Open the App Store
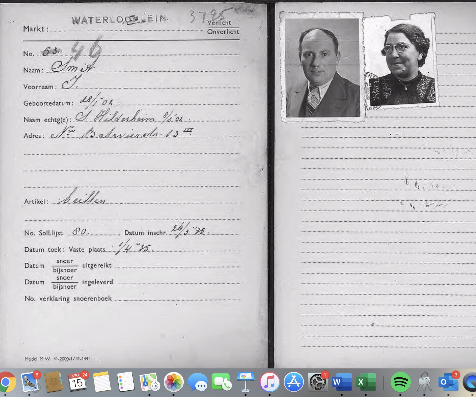 point(294,382)
